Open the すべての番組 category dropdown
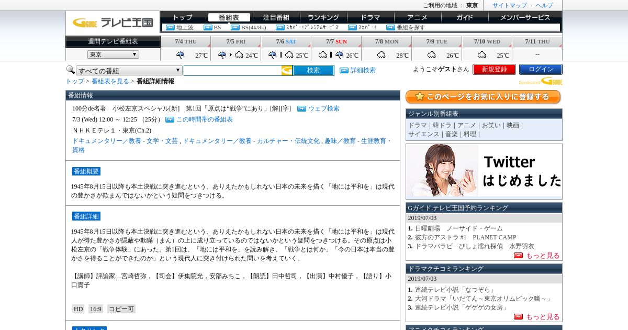Image resolution: width=628 pixels, height=330 pixels. pyautogui.click(x=129, y=71)
